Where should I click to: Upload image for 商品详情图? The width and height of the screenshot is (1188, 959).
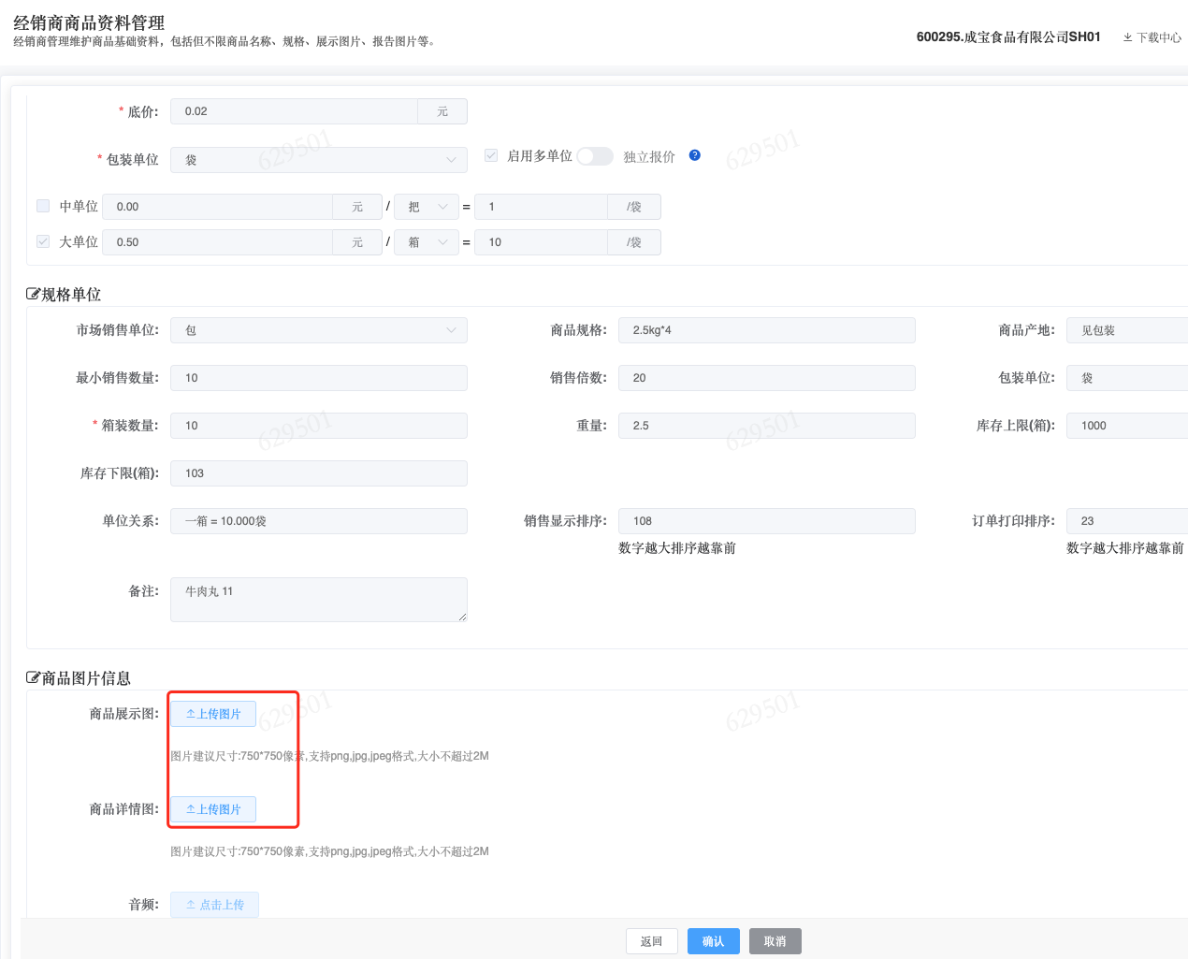click(x=213, y=809)
